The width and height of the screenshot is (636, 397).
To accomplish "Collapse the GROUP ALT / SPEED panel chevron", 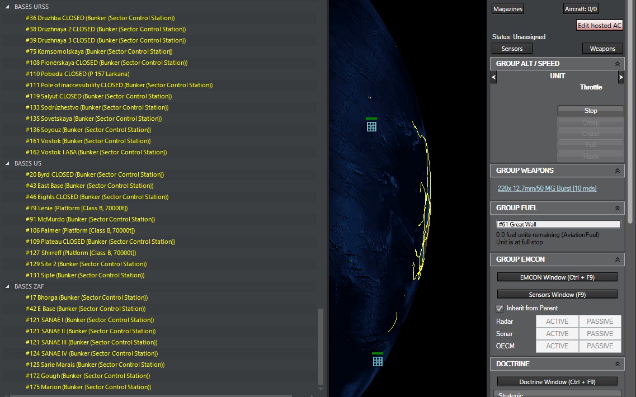I will (617, 64).
